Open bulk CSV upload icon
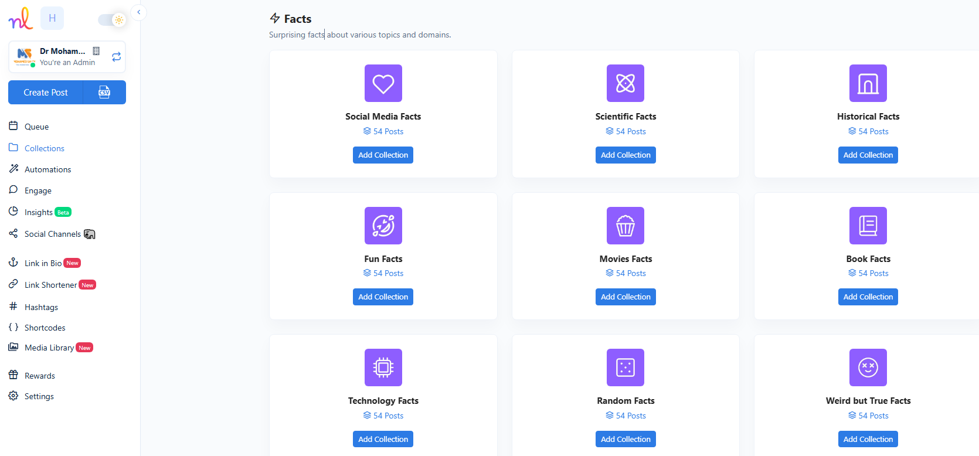This screenshot has height=456, width=979. [104, 93]
